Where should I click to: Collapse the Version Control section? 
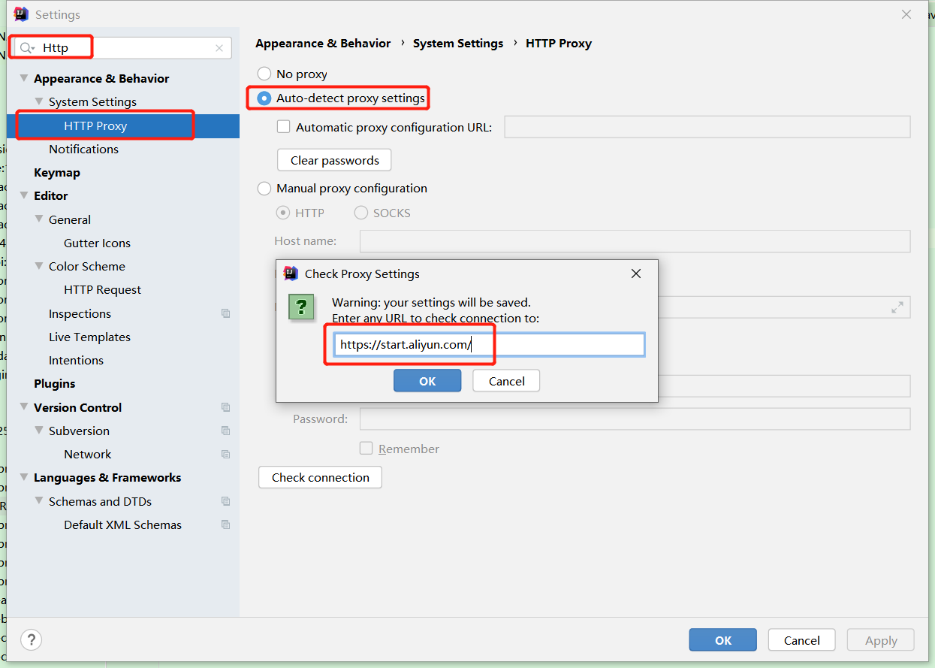[24, 407]
